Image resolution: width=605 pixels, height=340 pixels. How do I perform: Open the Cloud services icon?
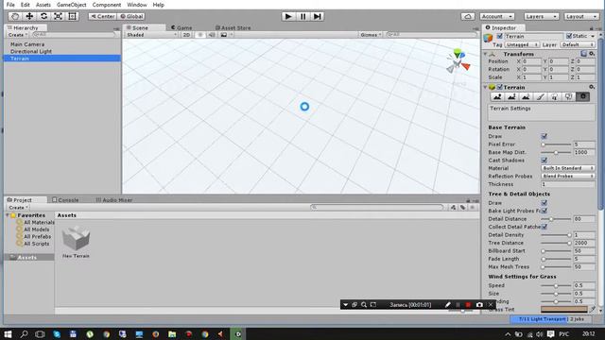tap(468, 17)
